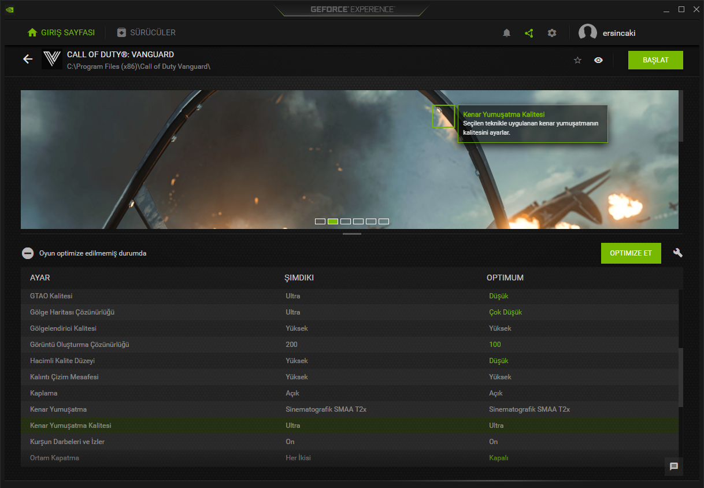Click the CALL OF DUTY: VANGUARD title
The width and height of the screenshot is (704, 488).
tap(120, 54)
